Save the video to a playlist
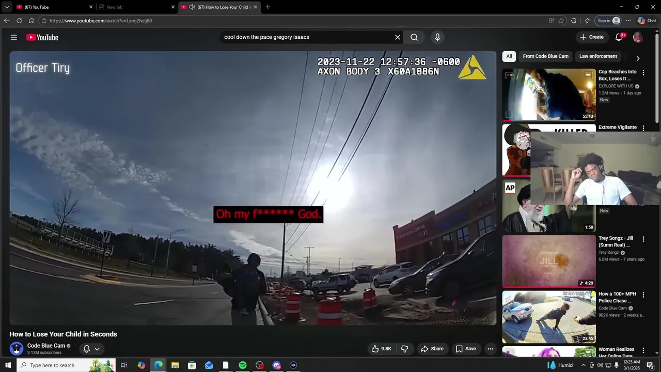 [465, 349]
